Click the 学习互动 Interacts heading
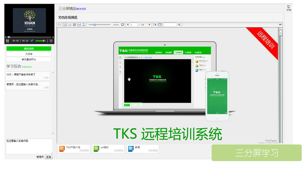This screenshot has width=305, height=173. (x=19, y=66)
